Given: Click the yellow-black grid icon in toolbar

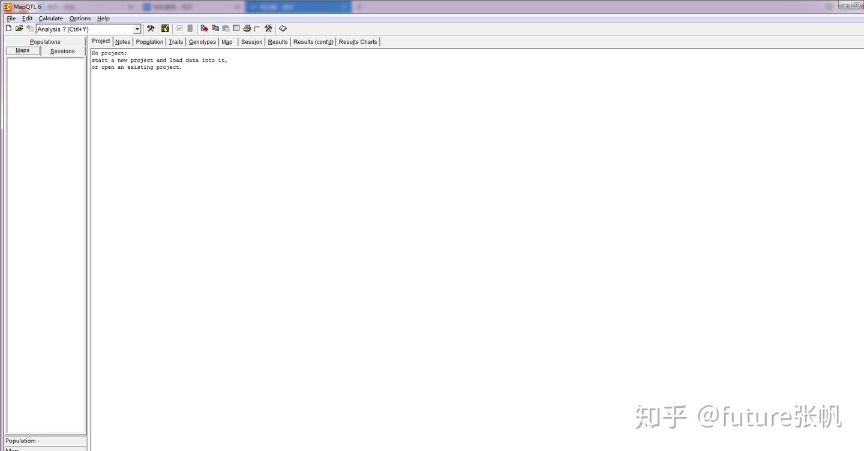Looking at the screenshot, I should click(165, 28).
